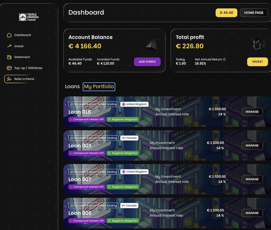Toggle the Buyback obligation badge on Loan 006
This screenshot has height=230, width=271.
tap(123, 220)
